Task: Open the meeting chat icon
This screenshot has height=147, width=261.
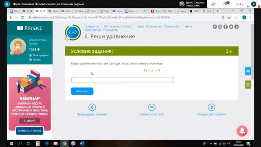Action: pos(226,4)
